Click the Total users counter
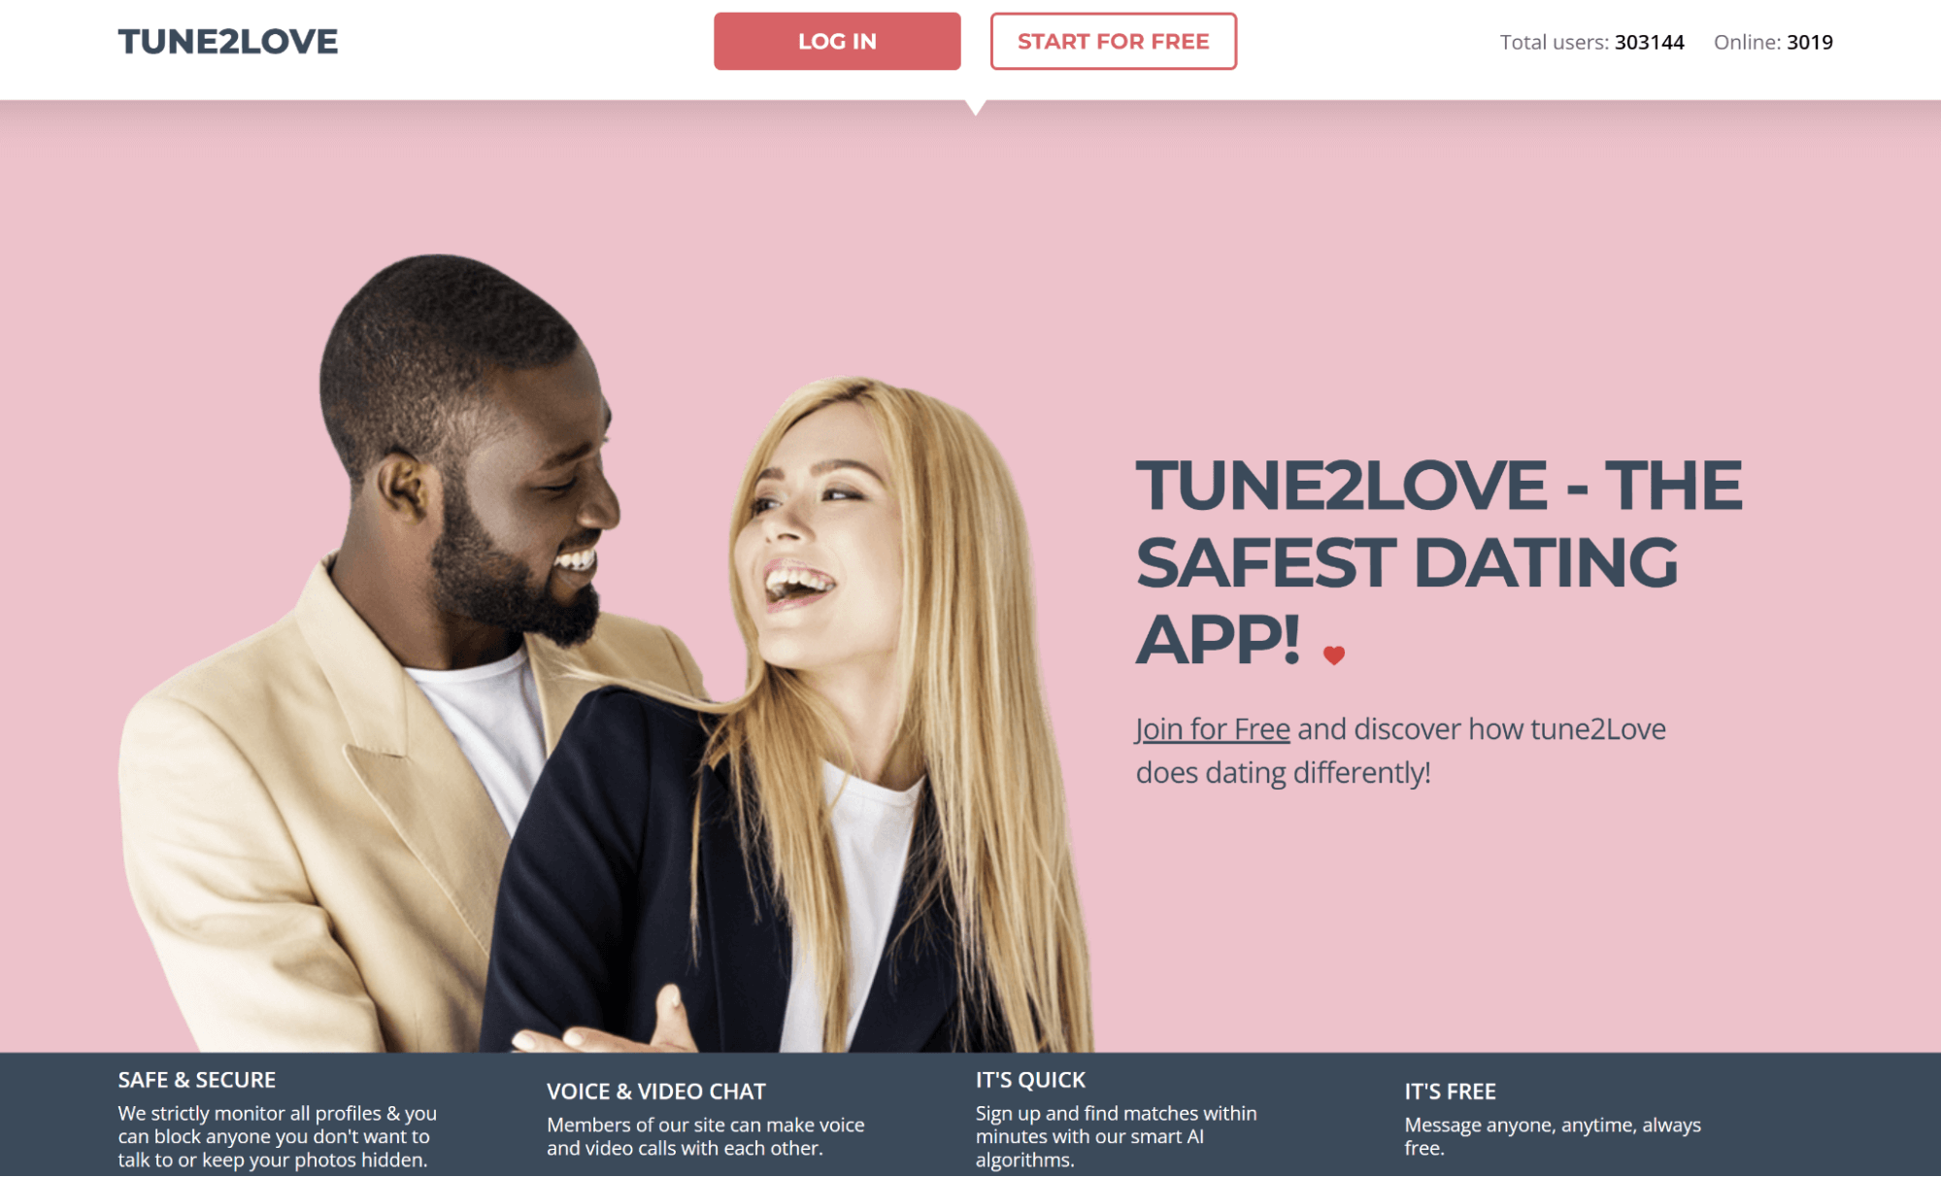The width and height of the screenshot is (1941, 1177). (x=1592, y=42)
